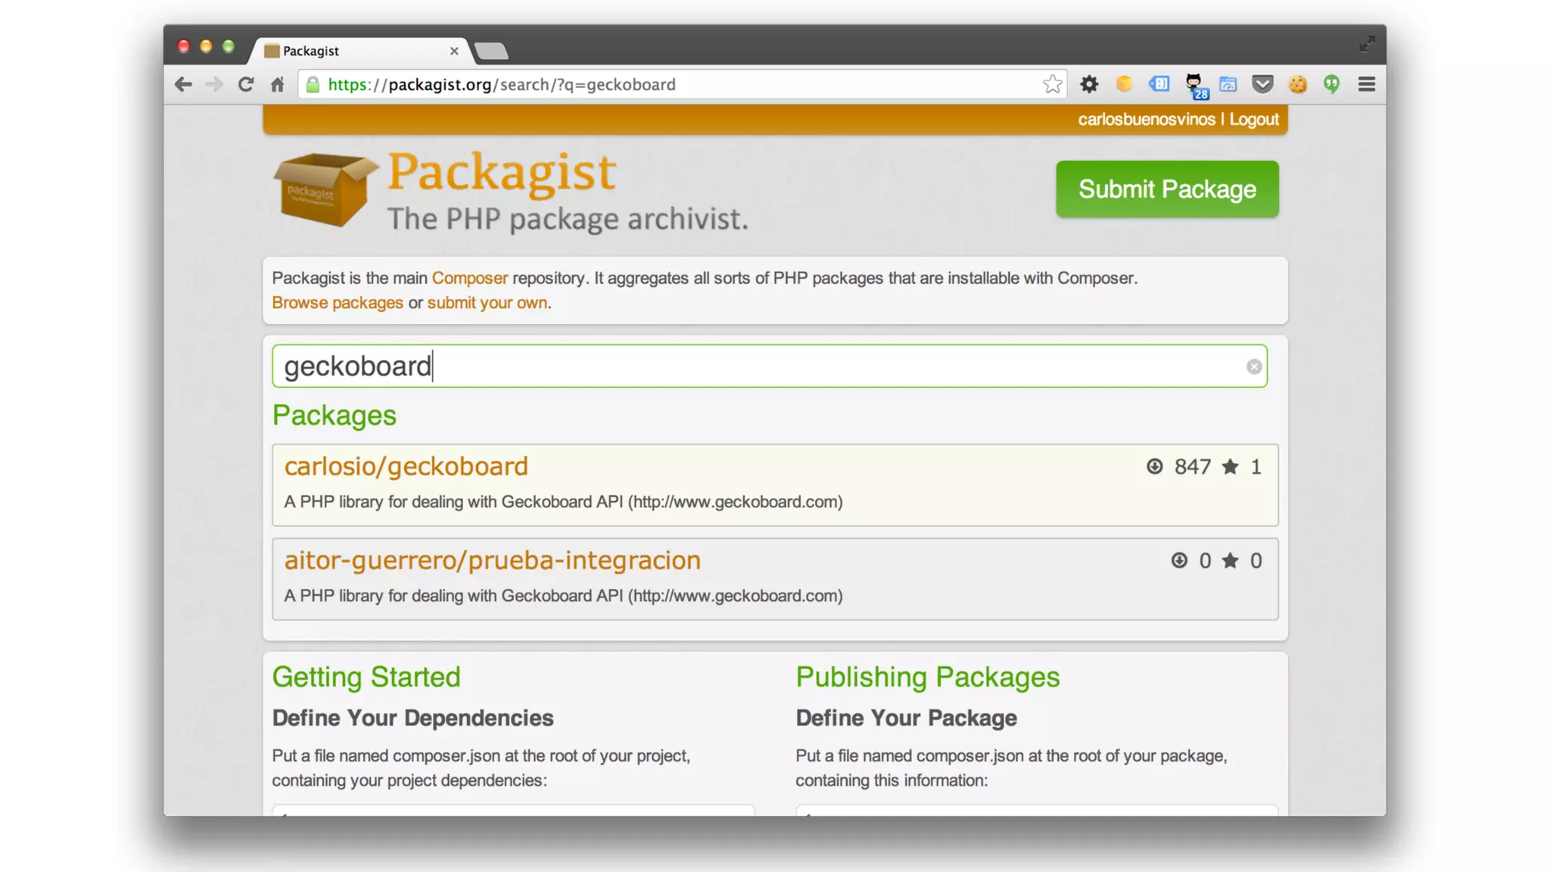Reload the Packagist page

246,84
